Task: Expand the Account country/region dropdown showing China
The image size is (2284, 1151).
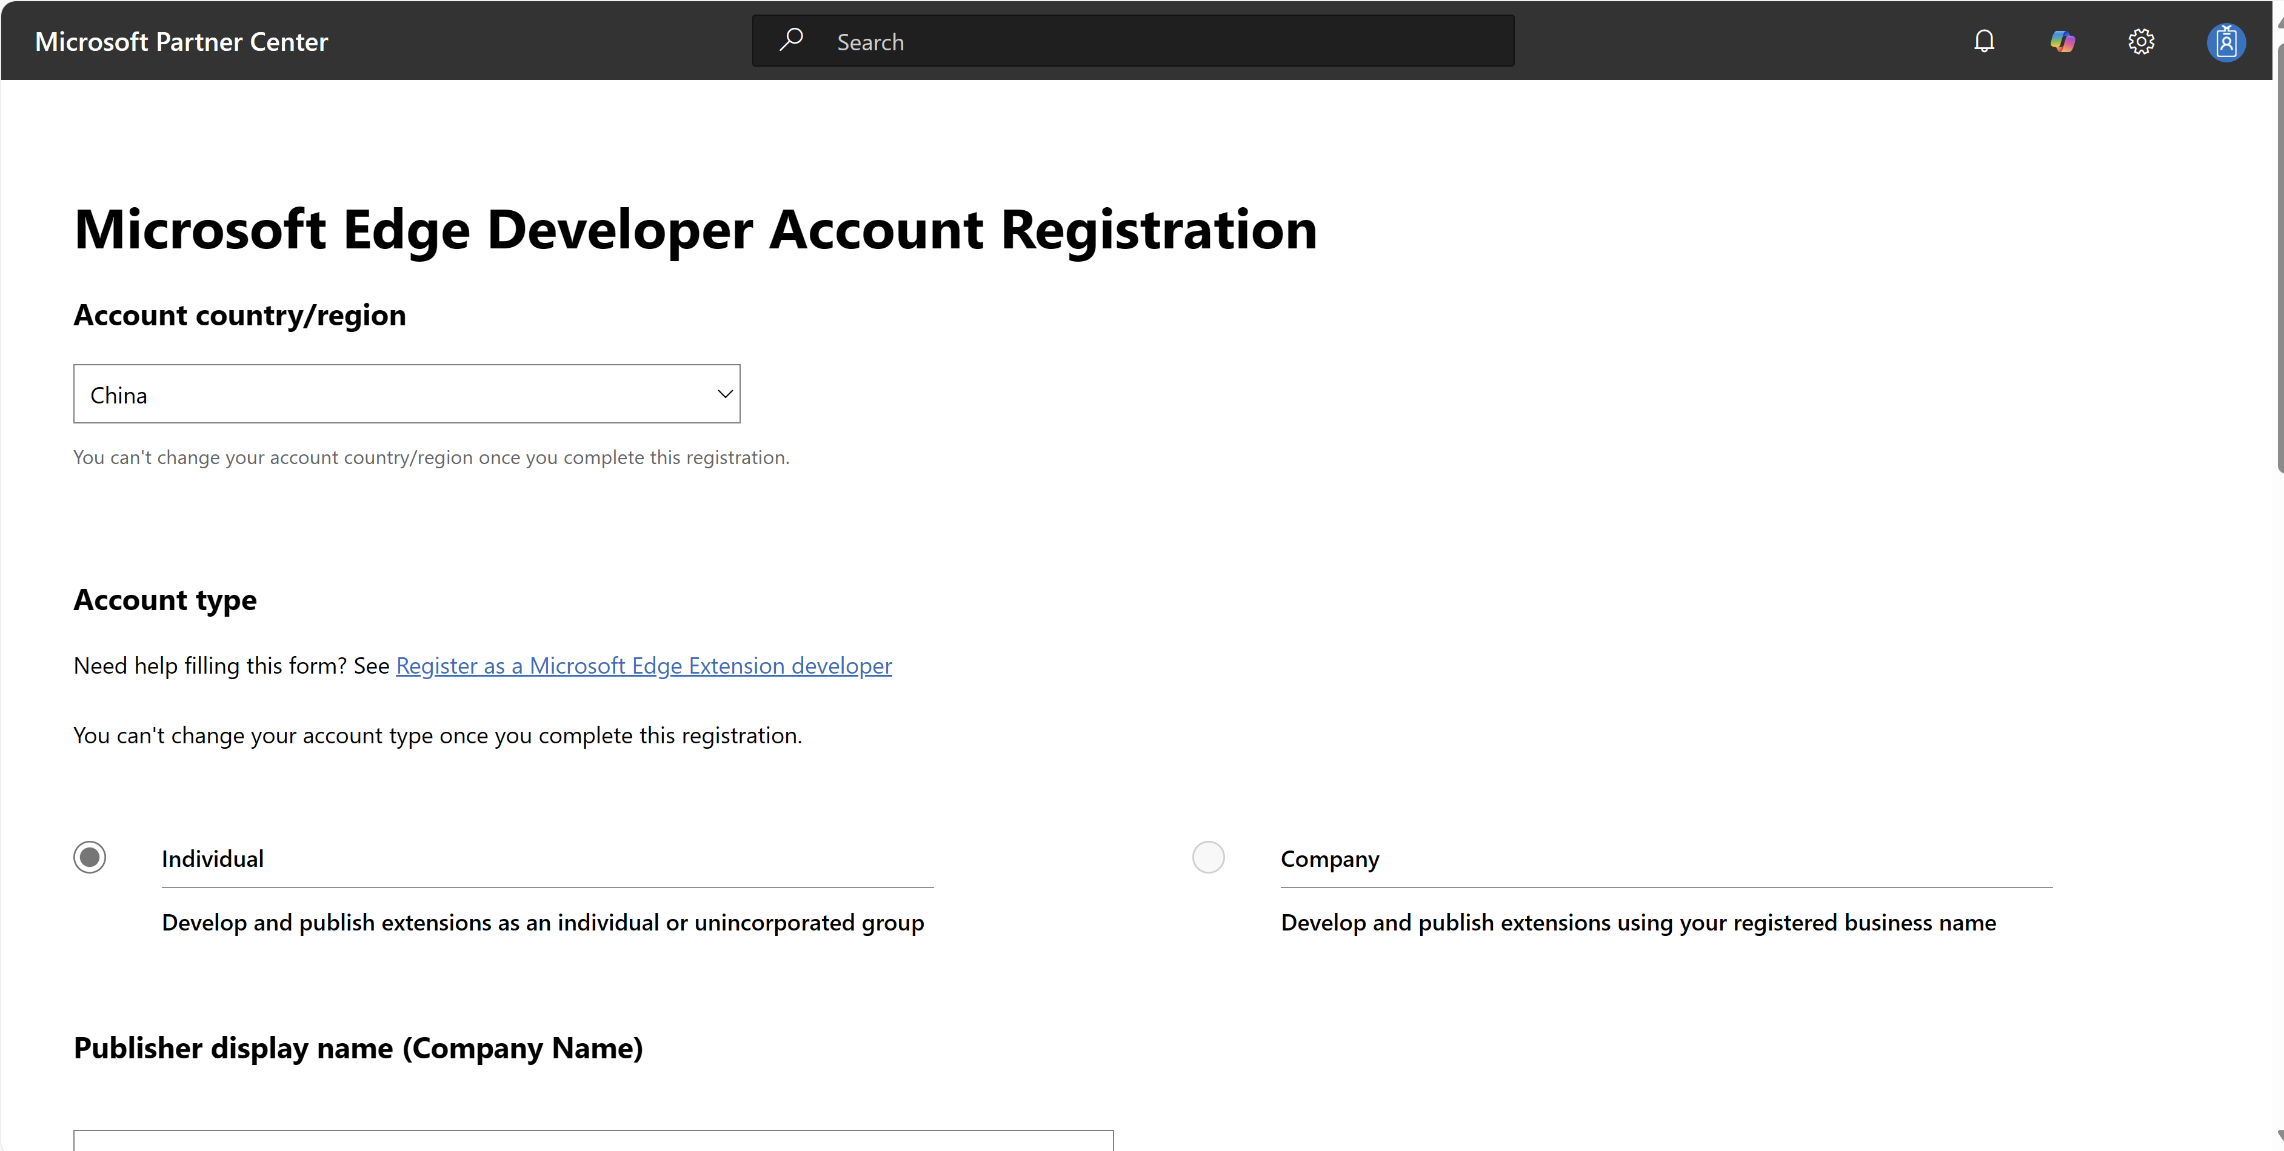Action: click(x=407, y=394)
